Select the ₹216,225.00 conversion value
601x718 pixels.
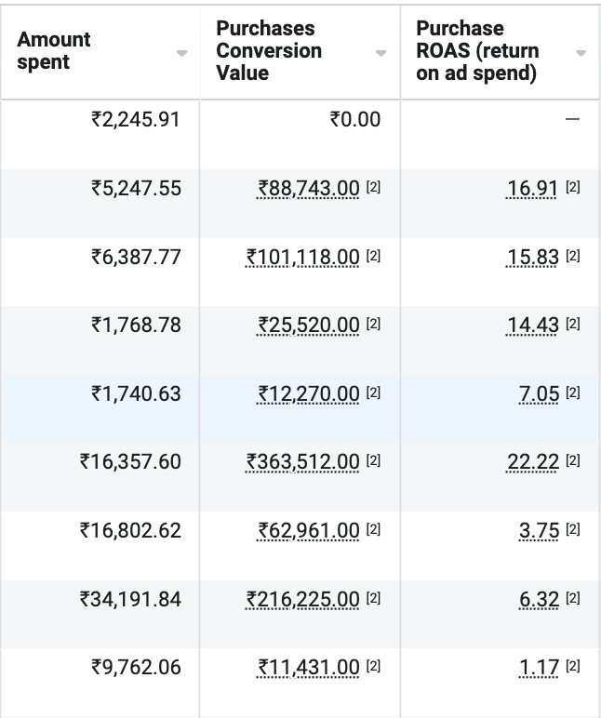(302, 599)
